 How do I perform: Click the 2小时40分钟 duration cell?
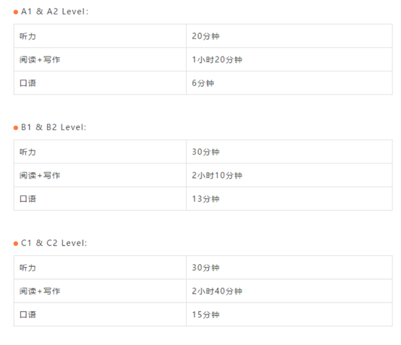pos(290,291)
